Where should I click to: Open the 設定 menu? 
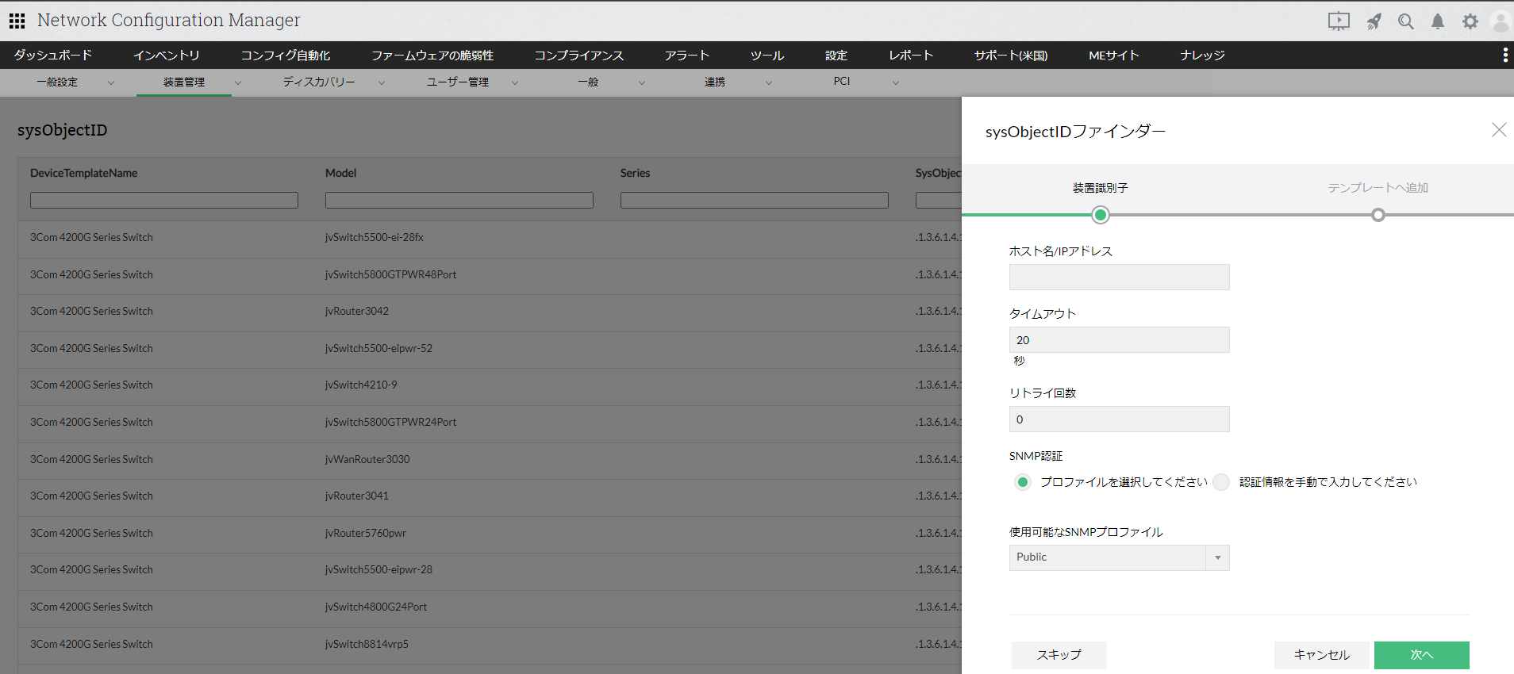[836, 55]
